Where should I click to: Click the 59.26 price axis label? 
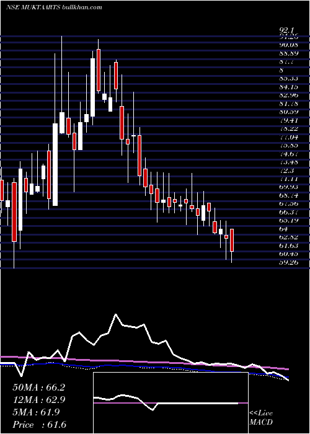[x=288, y=262]
